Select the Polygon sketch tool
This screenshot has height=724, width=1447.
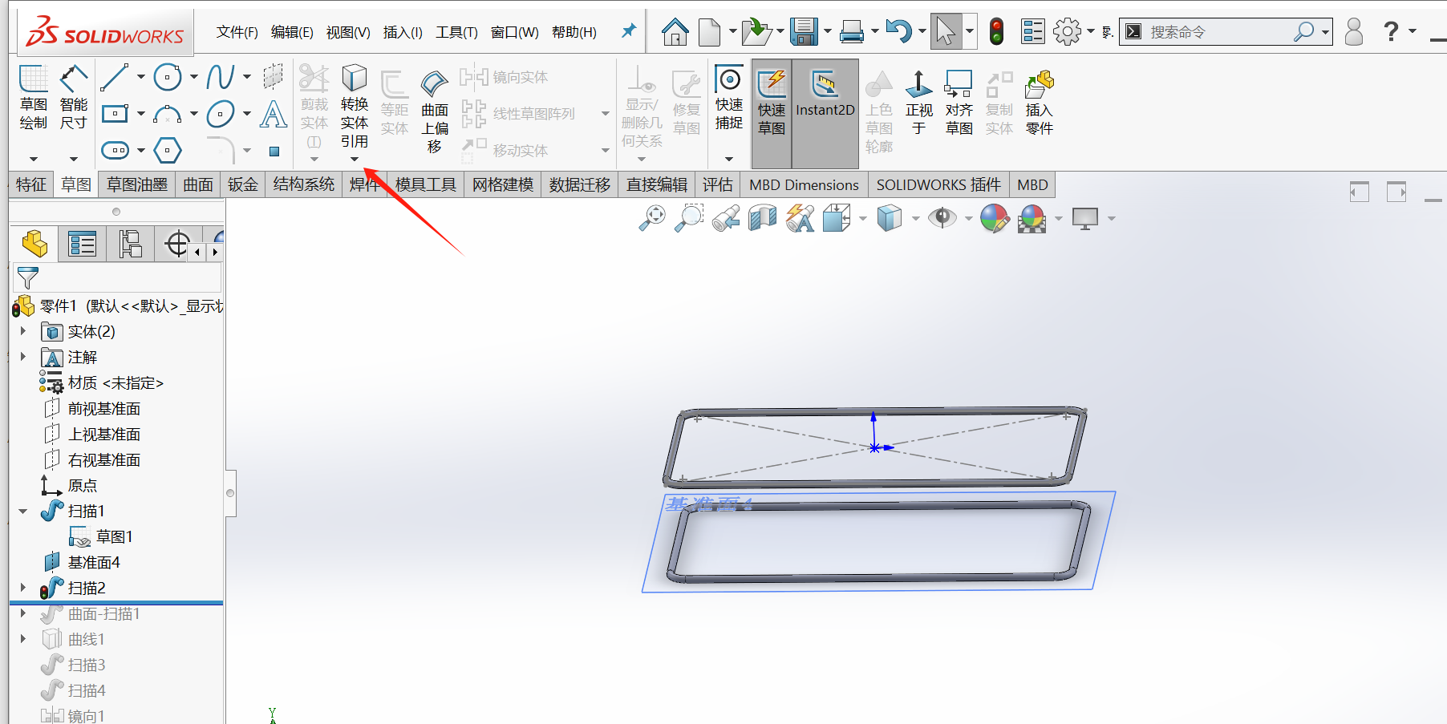click(x=168, y=150)
